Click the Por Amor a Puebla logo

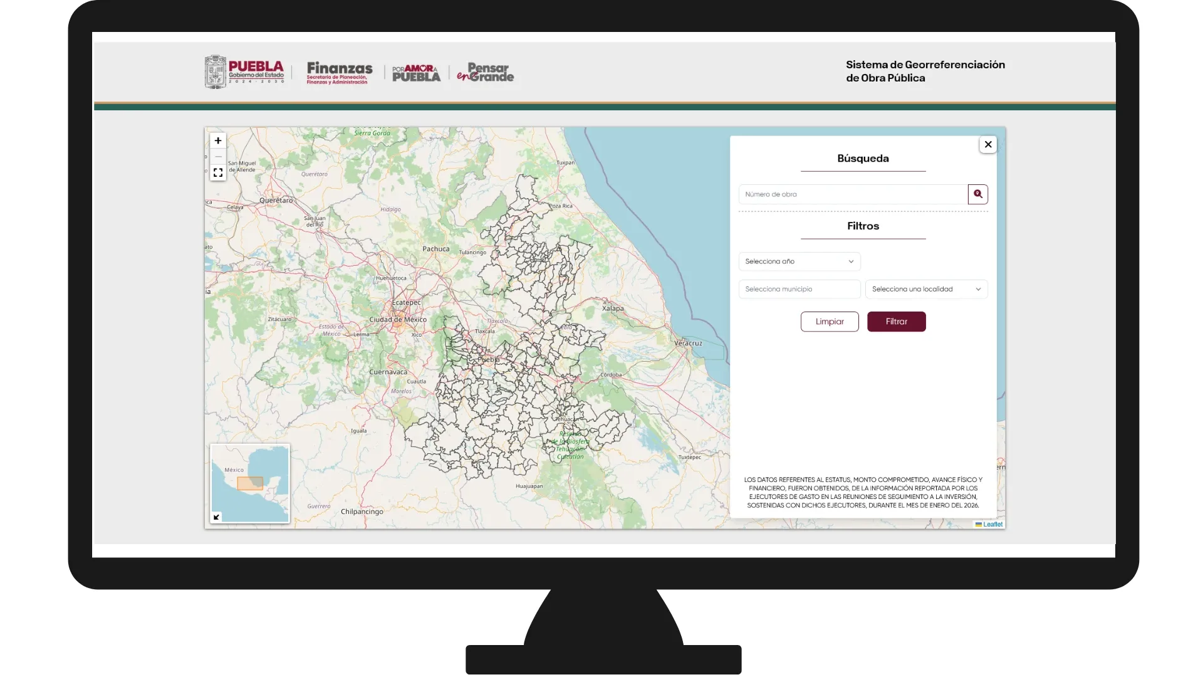(416, 73)
